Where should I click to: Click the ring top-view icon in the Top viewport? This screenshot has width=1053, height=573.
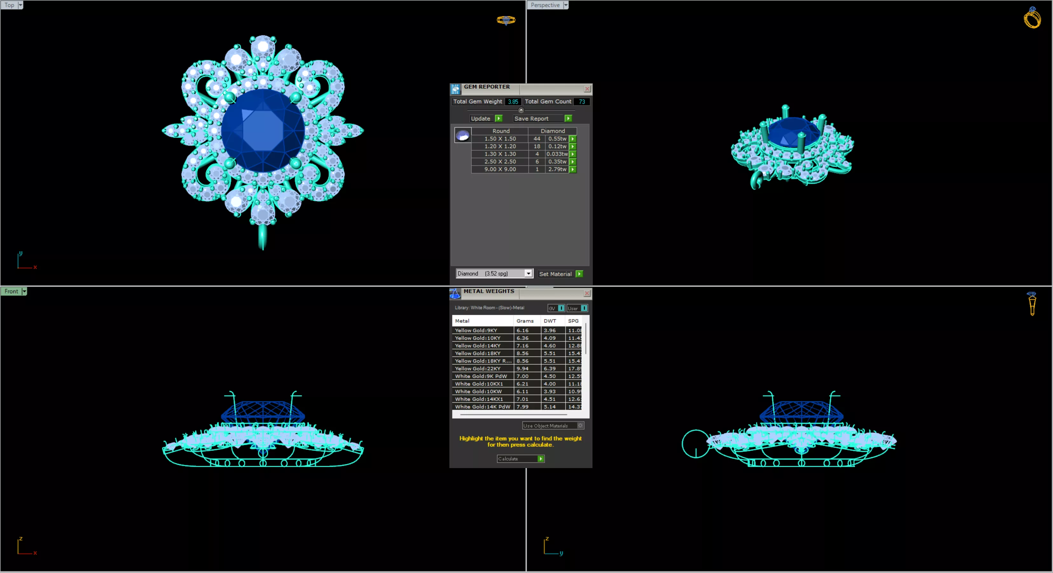(x=506, y=20)
